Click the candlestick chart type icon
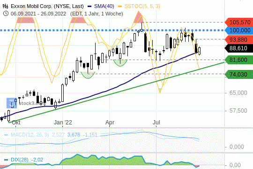Viewport: 253px width, 169px height. [6, 6]
